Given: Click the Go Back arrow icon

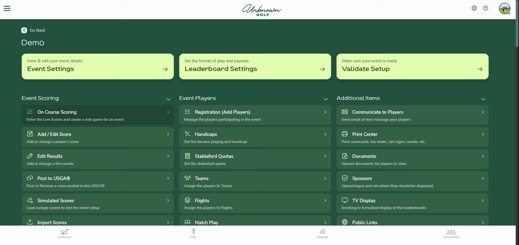Looking at the screenshot, I should pyautogui.click(x=24, y=30).
